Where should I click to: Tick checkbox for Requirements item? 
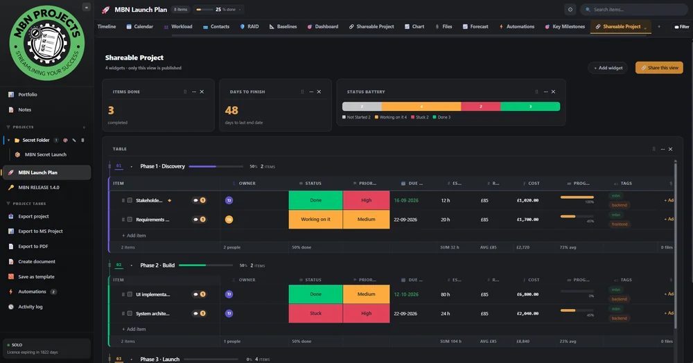(130, 220)
